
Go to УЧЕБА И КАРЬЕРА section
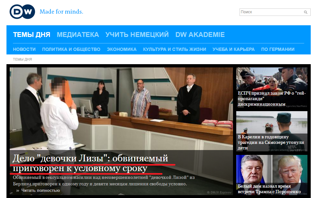[x=233, y=49]
